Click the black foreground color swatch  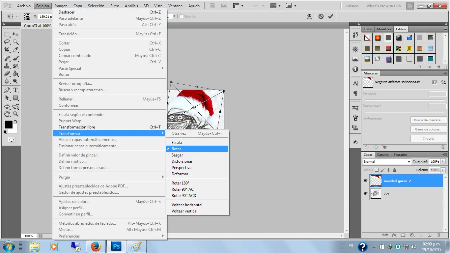coord(8,125)
